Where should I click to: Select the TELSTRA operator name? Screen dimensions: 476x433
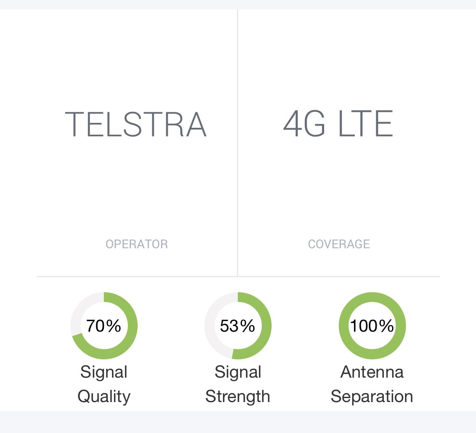[x=136, y=125]
